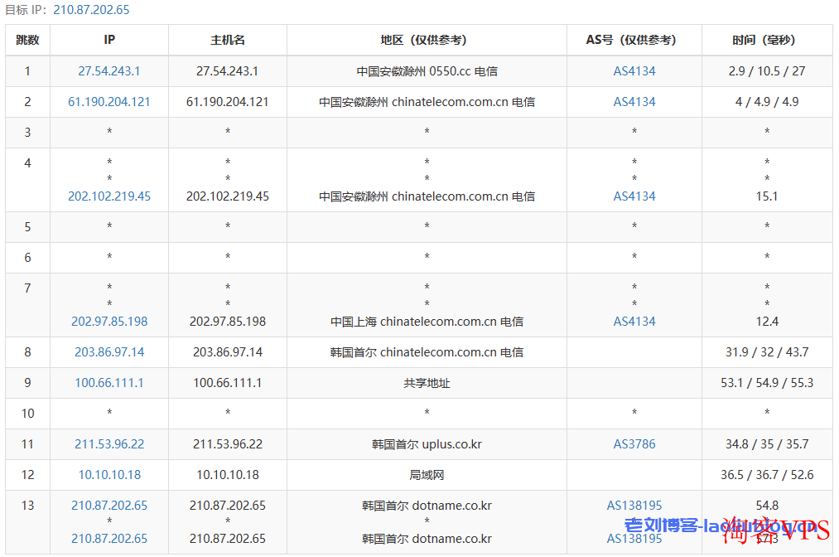Click the 地区 (仅供参考) column header
Image resolution: width=839 pixels, height=557 pixels.
click(427, 40)
